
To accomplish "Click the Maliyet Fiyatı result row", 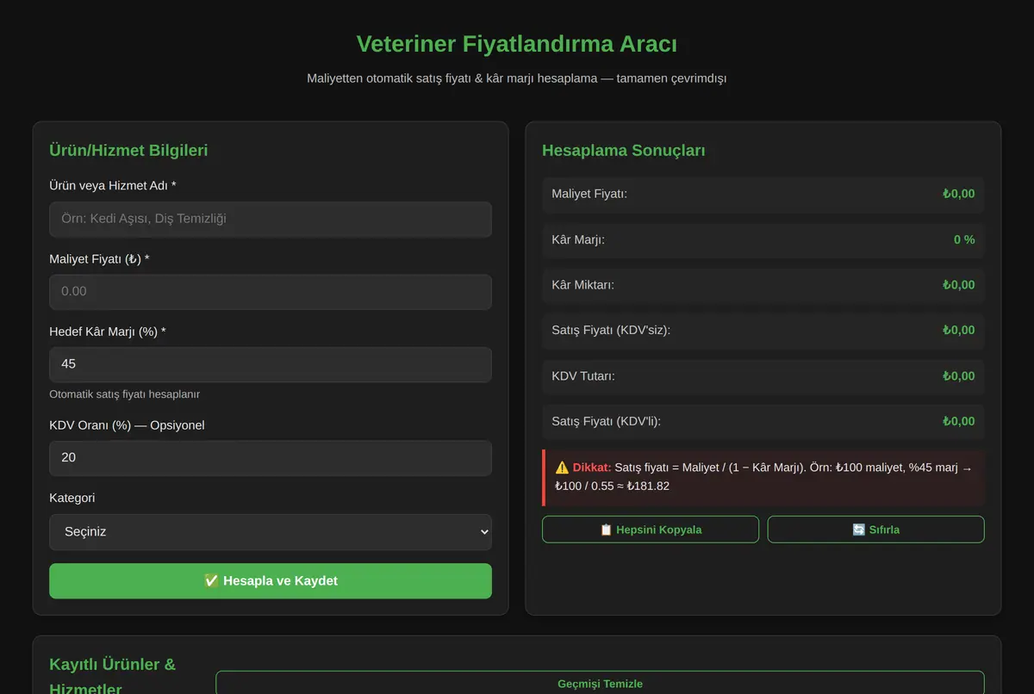I will click(763, 194).
